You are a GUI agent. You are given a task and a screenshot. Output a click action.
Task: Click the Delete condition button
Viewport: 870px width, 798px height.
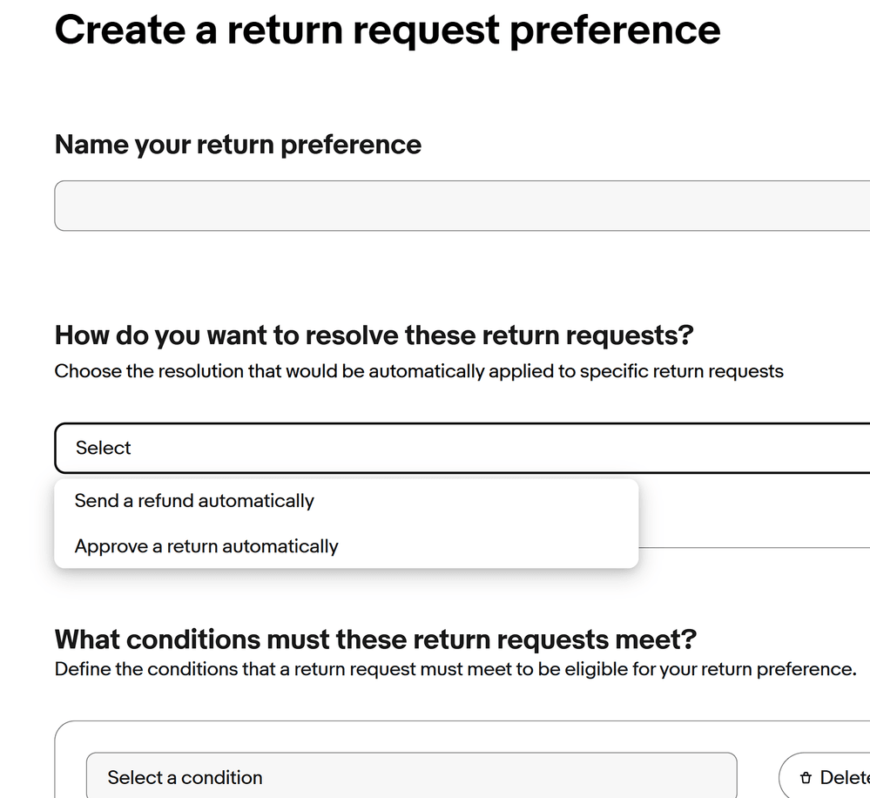pos(825,777)
